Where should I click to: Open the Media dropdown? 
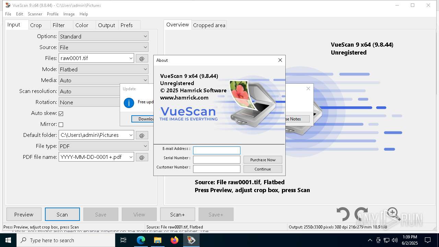point(103,80)
